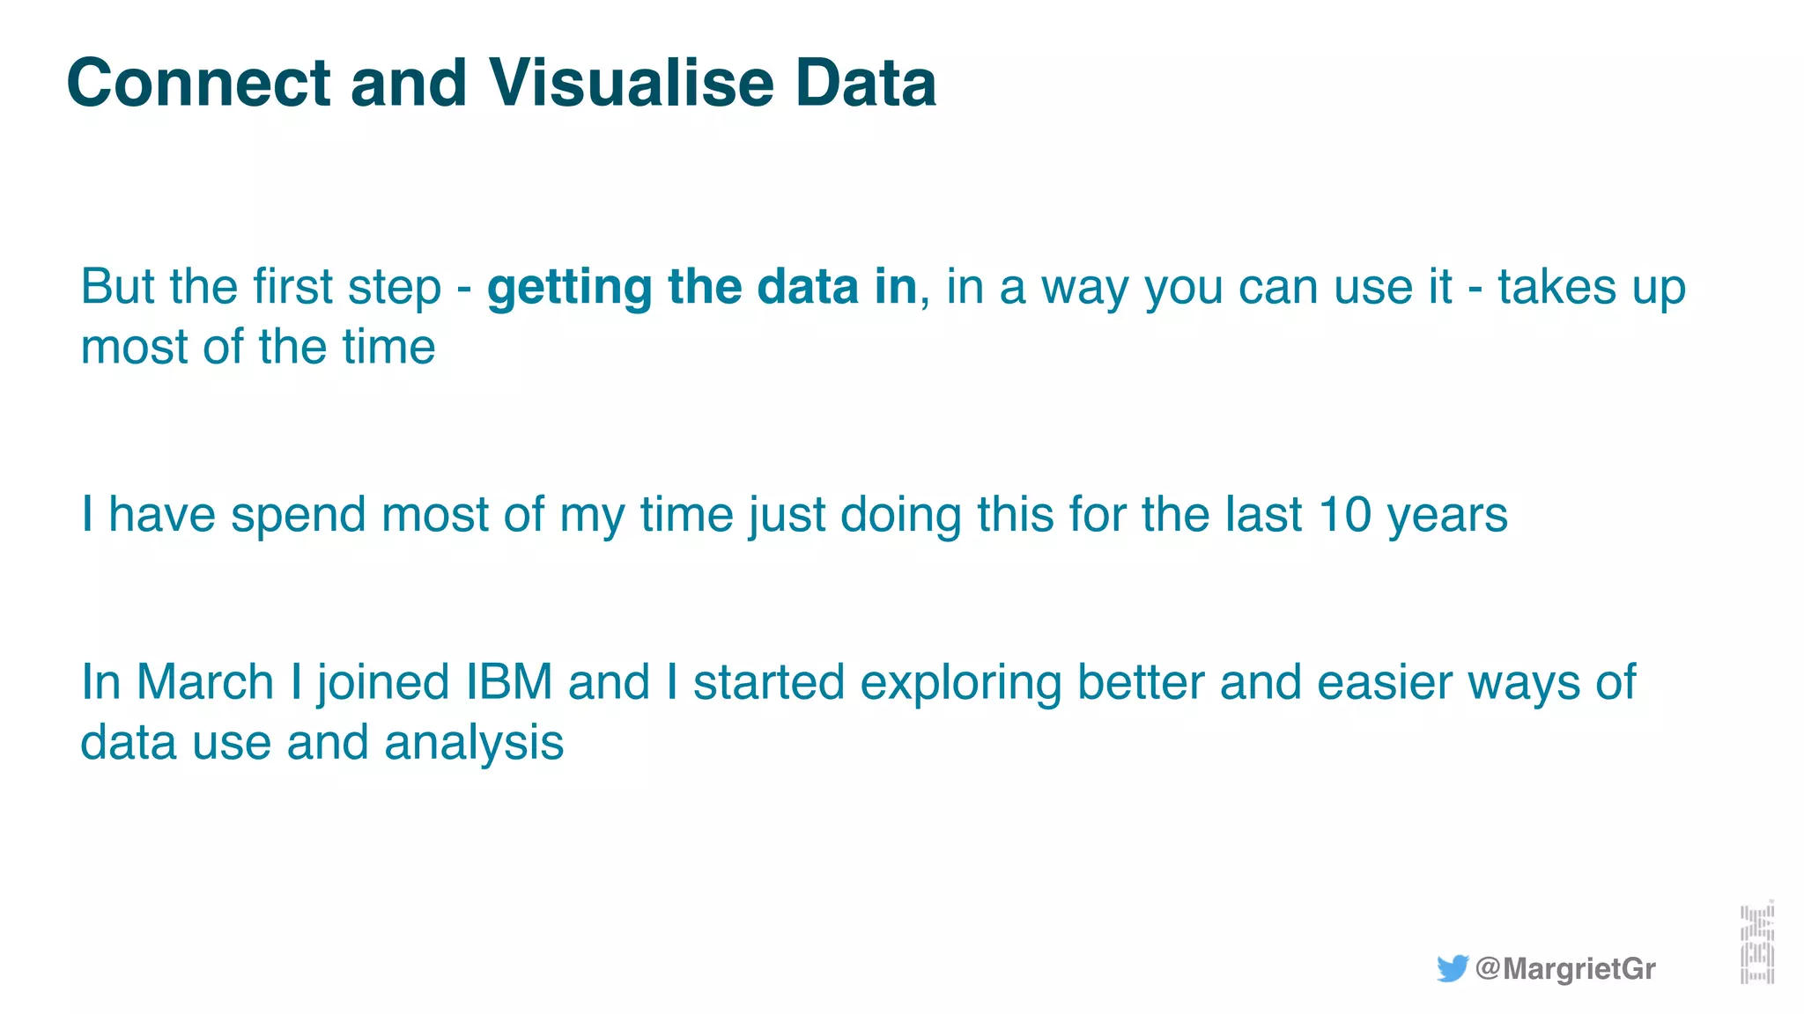Click the phrase 'in a way you can use it'

(1199, 288)
